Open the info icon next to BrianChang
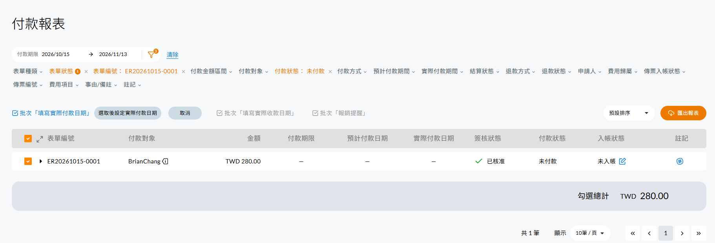Image resolution: width=715 pixels, height=243 pixels. click(x=165, y=161)
